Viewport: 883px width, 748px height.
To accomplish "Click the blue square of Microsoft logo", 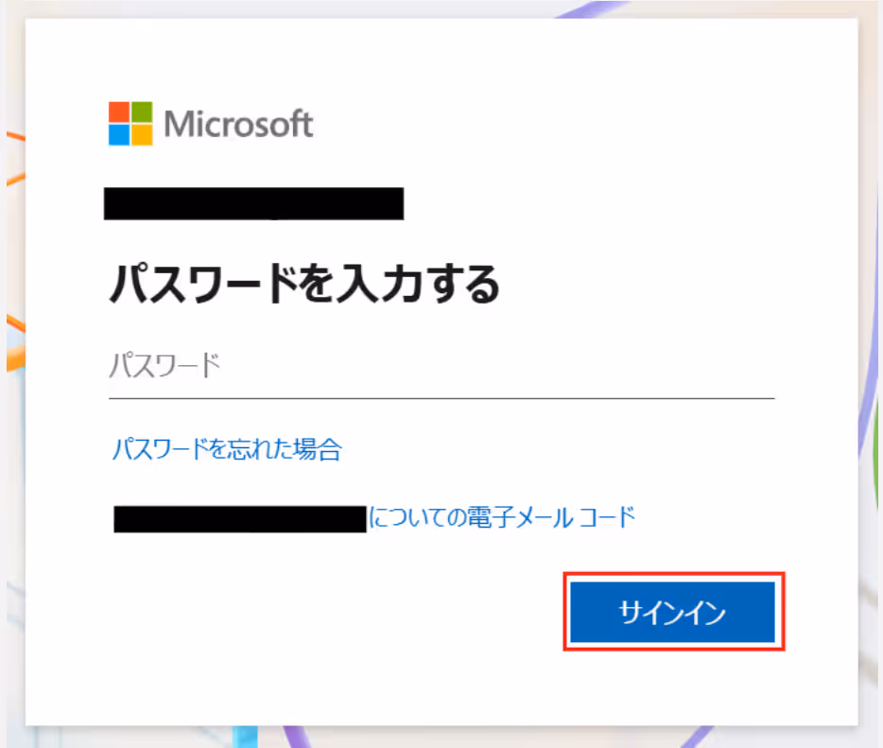I will [119, 135].
